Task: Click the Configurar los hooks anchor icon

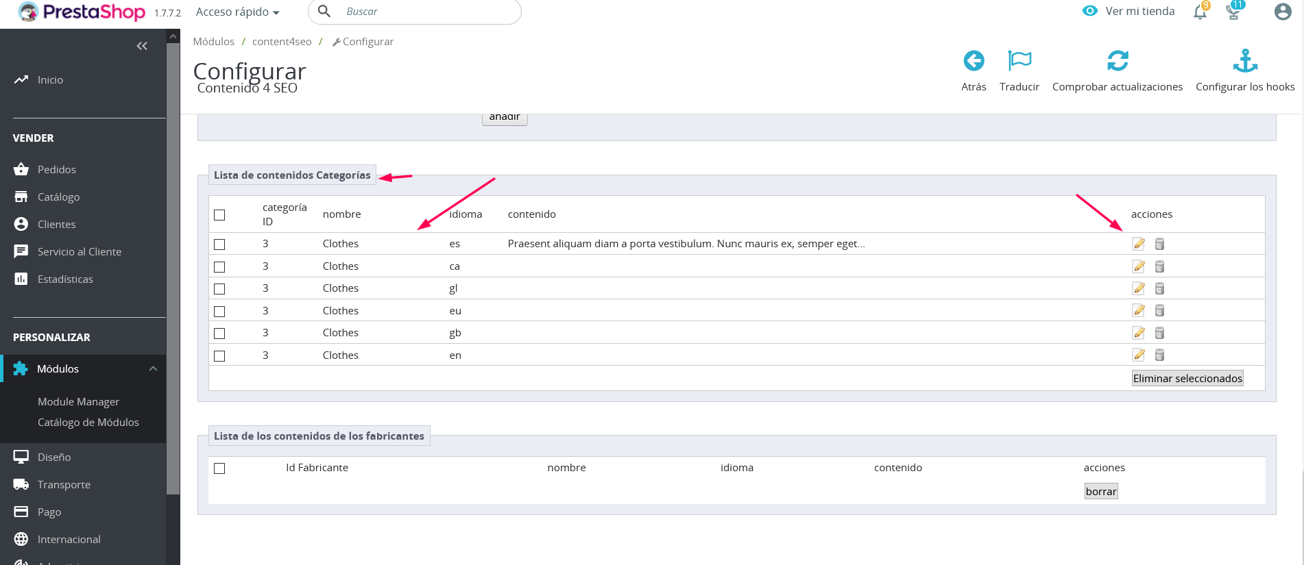Action: point(1245,61)
